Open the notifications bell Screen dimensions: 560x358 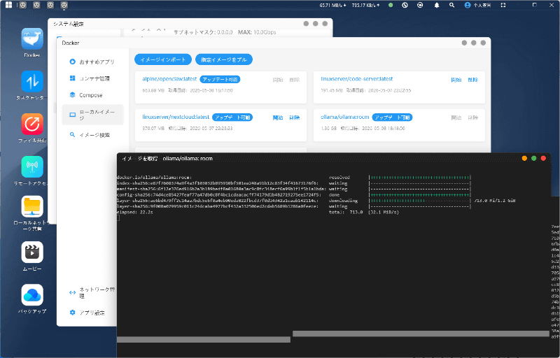click(436, 5)
